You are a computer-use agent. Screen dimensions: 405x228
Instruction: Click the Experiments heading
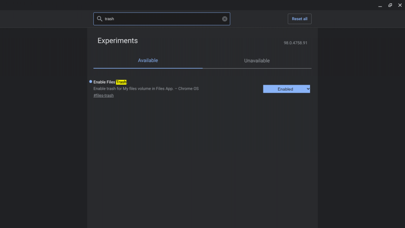(117, 41)
